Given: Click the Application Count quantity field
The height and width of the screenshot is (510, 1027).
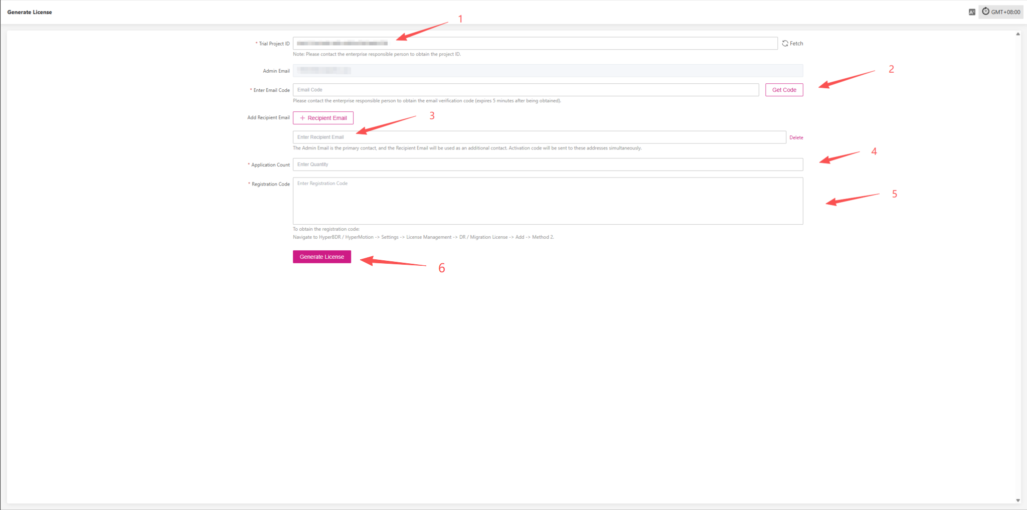Looking at the screenshot, I should [548, 164].
